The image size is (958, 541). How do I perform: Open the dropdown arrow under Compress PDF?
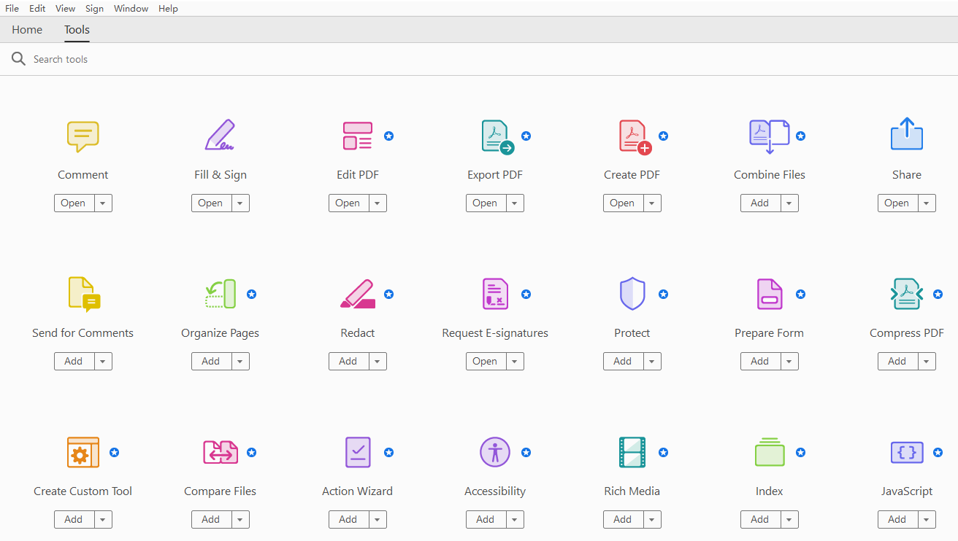(x=927, y=362)
